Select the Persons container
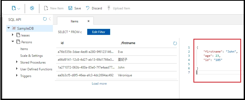The height and width of the screenshot is (100, 245). (27, 42)
